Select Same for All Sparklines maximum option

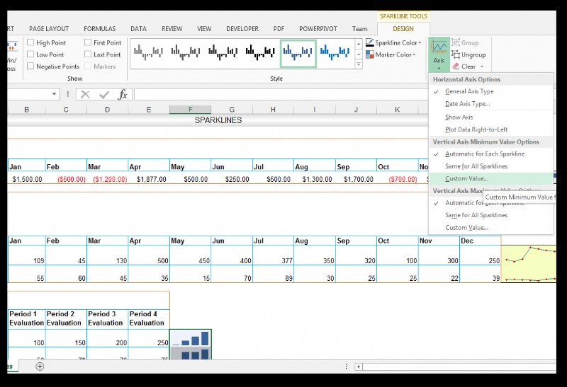point(476,215)
